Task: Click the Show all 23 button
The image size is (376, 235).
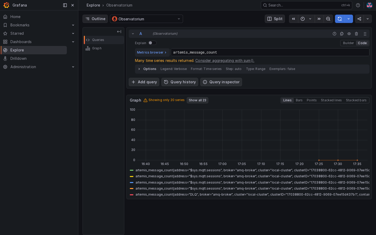Action: click(197, 100)
